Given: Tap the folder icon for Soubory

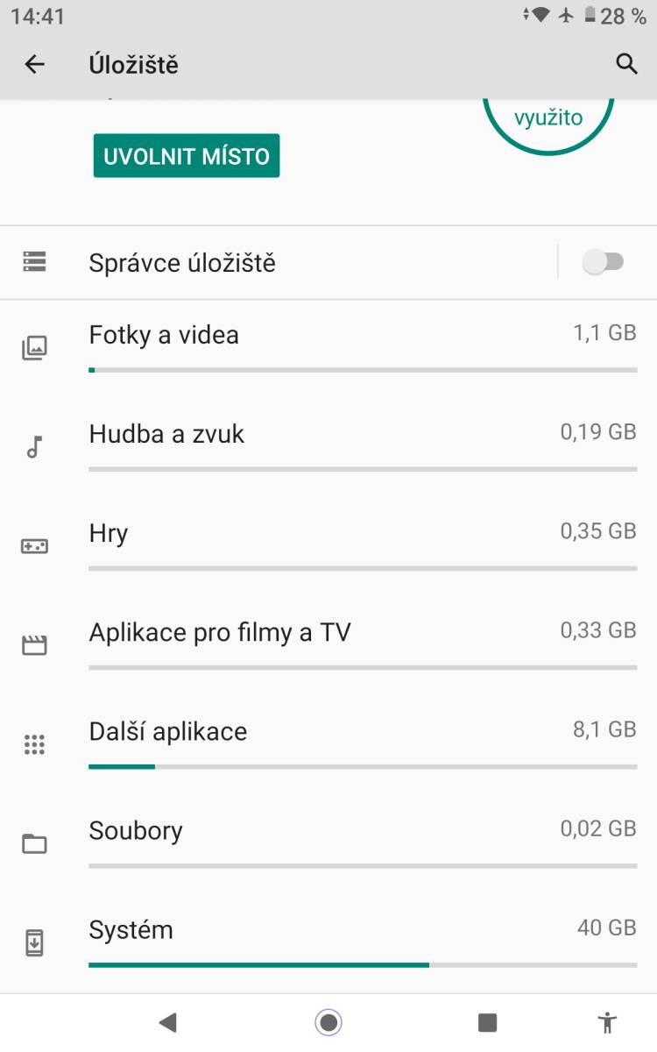Looking at the screenshot, I should coord(34,844).
